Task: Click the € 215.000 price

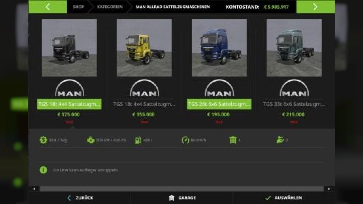Action: (293, 114)
